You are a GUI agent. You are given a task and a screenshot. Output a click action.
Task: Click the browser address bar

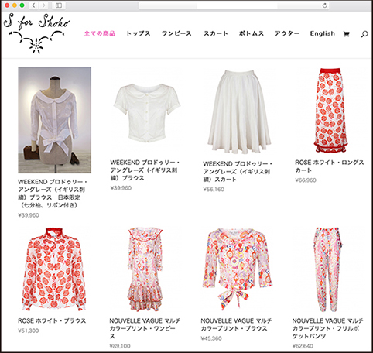[x=234, y=5]
